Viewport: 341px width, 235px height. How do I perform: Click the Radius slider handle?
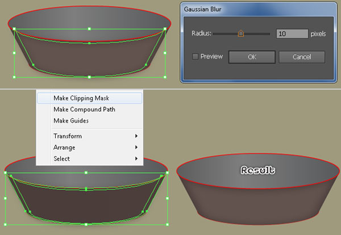pyautogui.click(x=241, y=33)
